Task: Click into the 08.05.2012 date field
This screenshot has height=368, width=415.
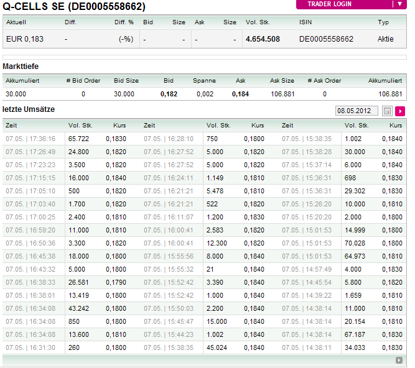Action: (x=357, y=111)
